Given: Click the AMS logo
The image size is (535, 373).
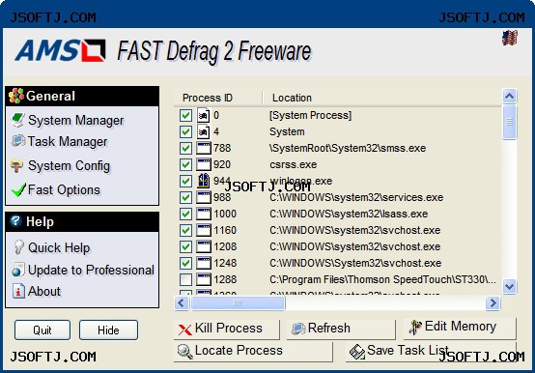Looking at the screenshot, I should coord(60,50).
